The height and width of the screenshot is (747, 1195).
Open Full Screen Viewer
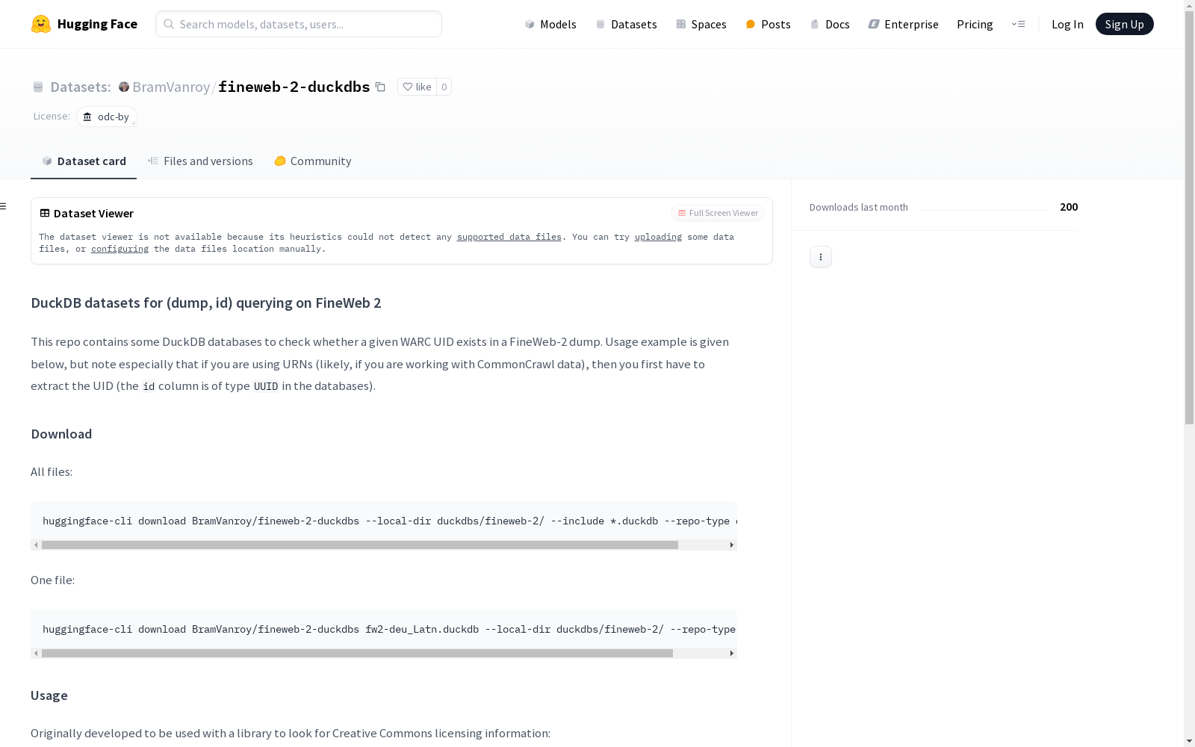(718, 213)
